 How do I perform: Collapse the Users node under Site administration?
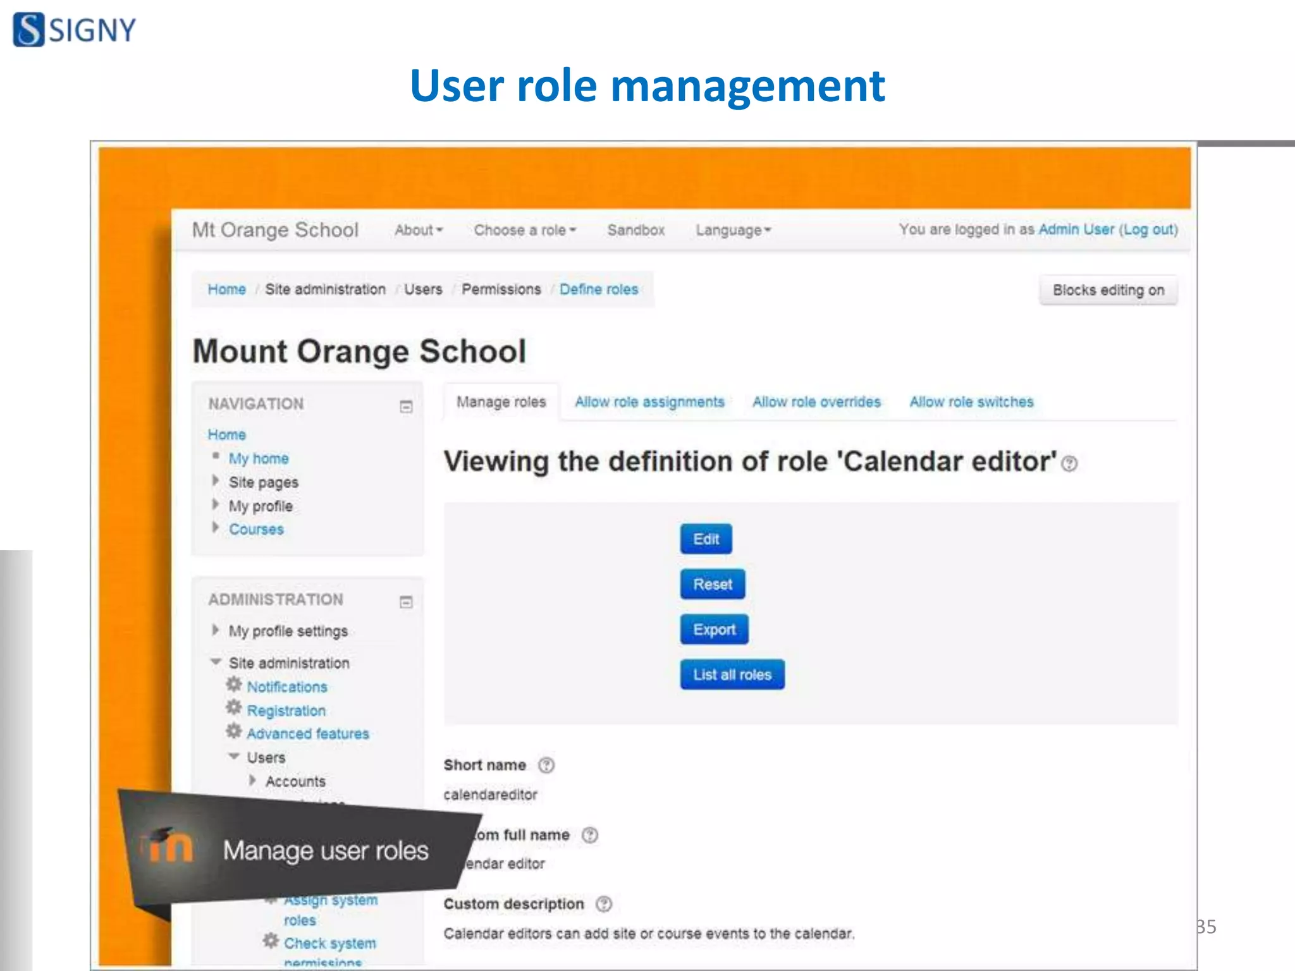pos(234,756)
